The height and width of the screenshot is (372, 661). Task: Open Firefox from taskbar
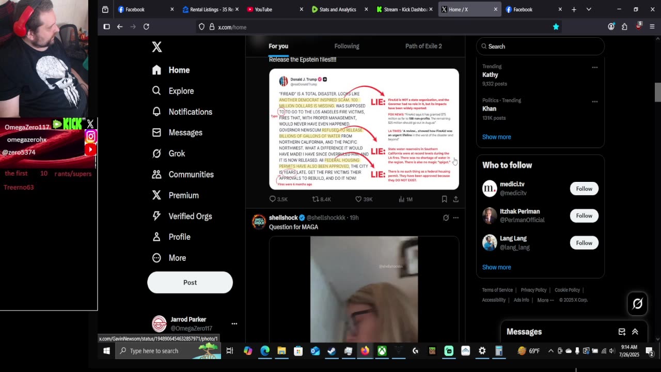pyautogui.click(x=365, y=351)
